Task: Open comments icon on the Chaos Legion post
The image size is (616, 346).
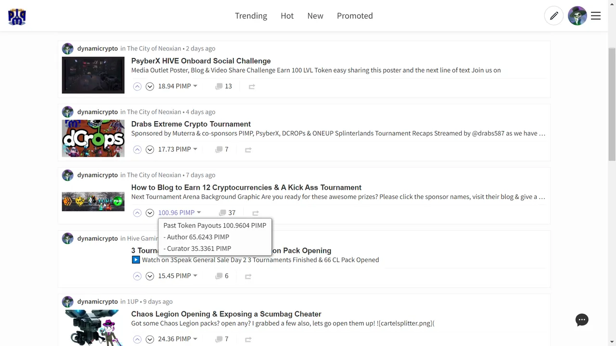Action: tap(219, 339)
